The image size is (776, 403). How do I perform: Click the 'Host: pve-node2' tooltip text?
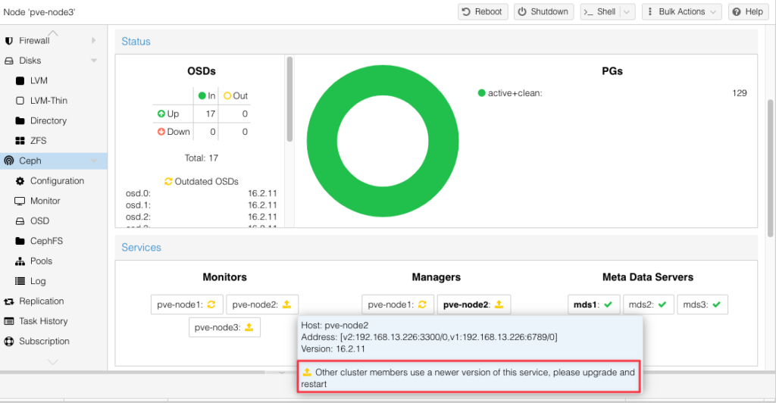[x=334, y=326]
